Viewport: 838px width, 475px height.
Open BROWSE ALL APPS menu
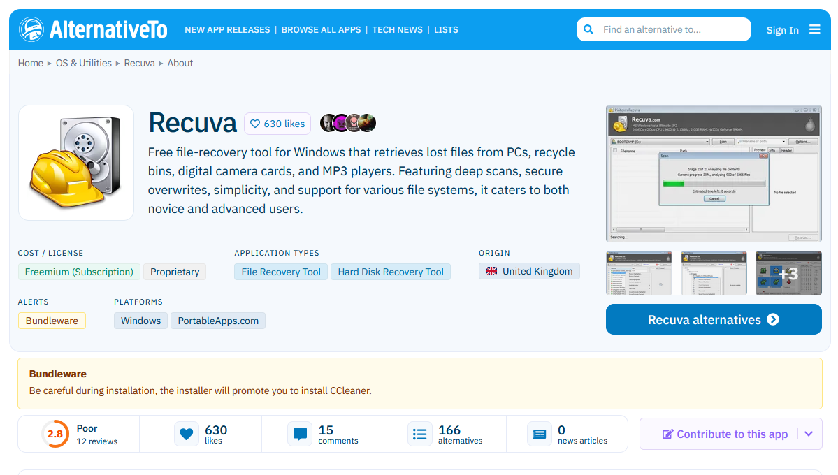[321, 30]
